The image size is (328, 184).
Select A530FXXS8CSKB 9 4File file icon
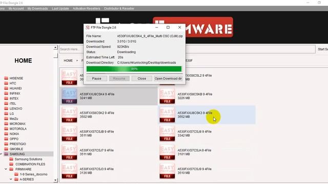click(167, 96)
